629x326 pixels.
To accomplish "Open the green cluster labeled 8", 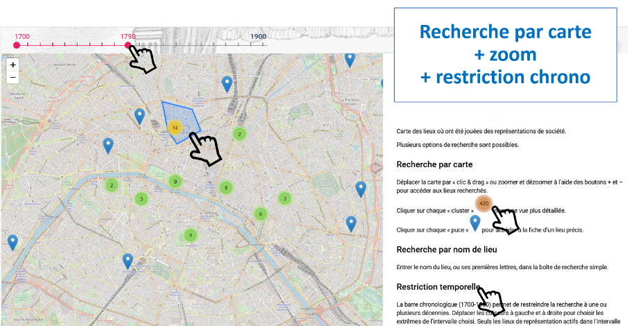I will (225, 187).
